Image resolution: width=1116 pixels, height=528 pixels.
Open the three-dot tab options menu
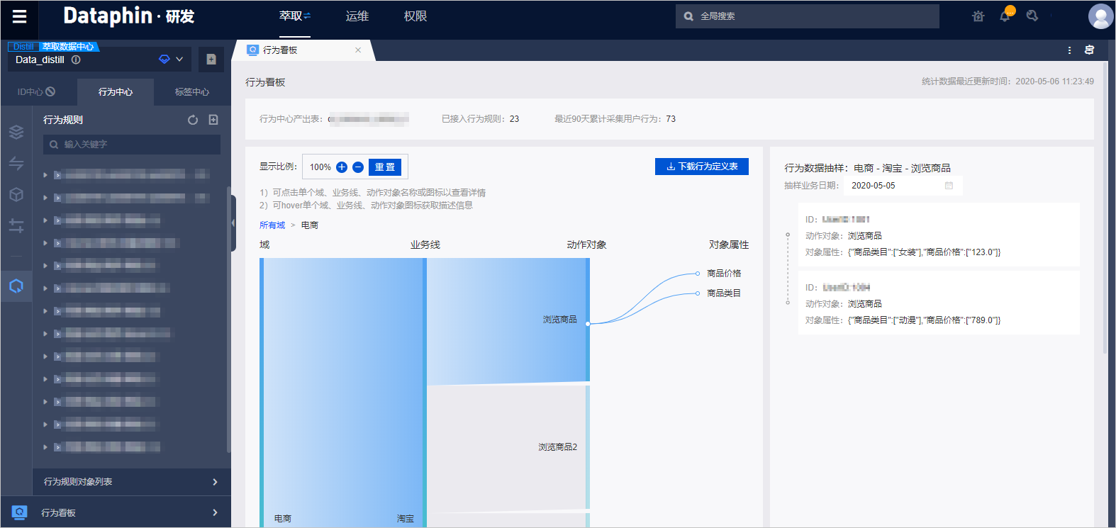pyautogui.click(x=1069, y=50)
